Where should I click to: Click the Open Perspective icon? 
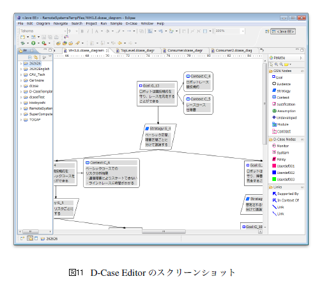(x=267, y=31)
